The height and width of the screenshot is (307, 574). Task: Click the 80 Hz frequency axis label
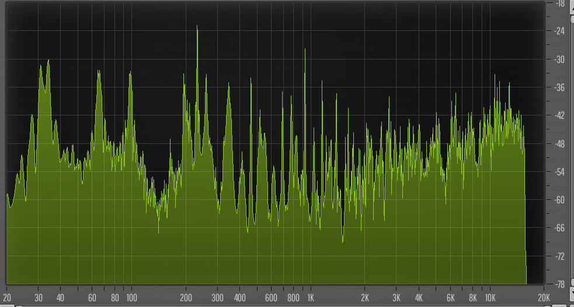(115, 298)
